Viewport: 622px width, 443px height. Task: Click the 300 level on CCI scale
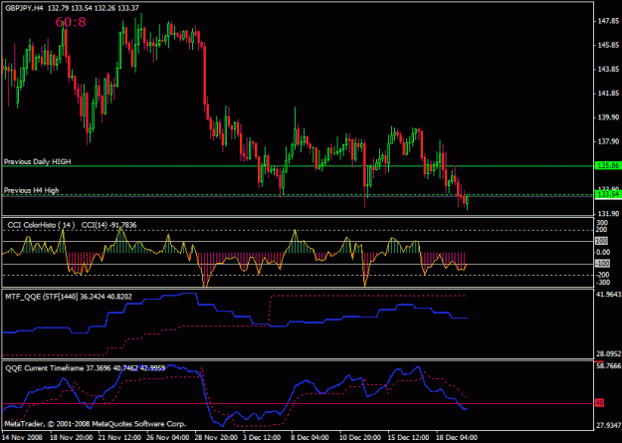(x=602, y=222)
